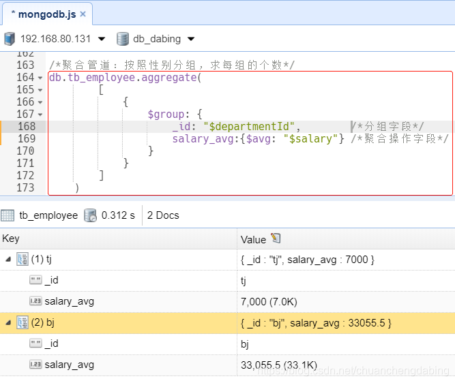Click the $avg operator in code
The height and width of the screenshot is (383, 455).
[x=259, y=139]
